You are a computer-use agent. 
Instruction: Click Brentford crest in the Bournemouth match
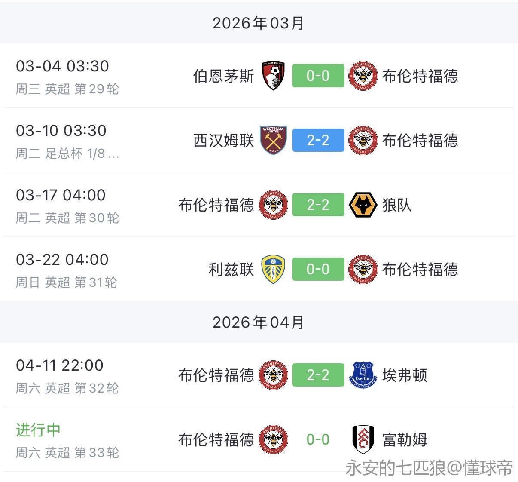tap(363, 76)
